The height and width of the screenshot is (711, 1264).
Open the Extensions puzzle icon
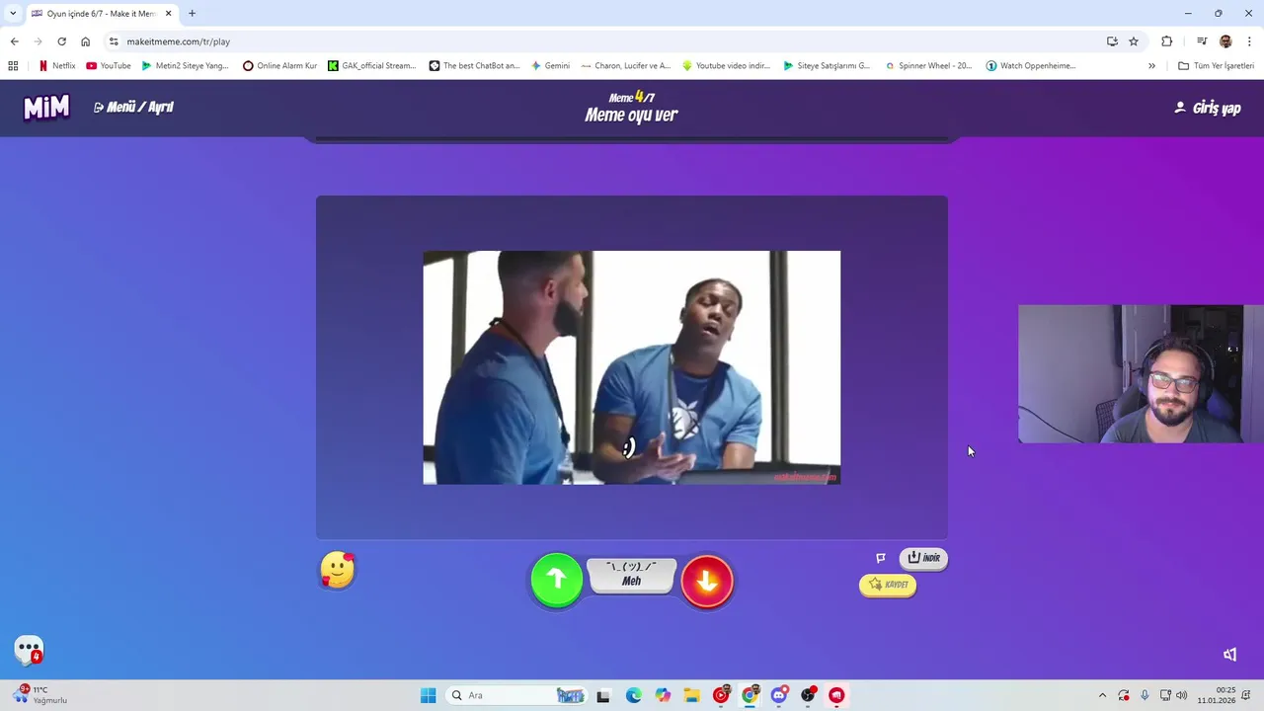[1167, 41]
